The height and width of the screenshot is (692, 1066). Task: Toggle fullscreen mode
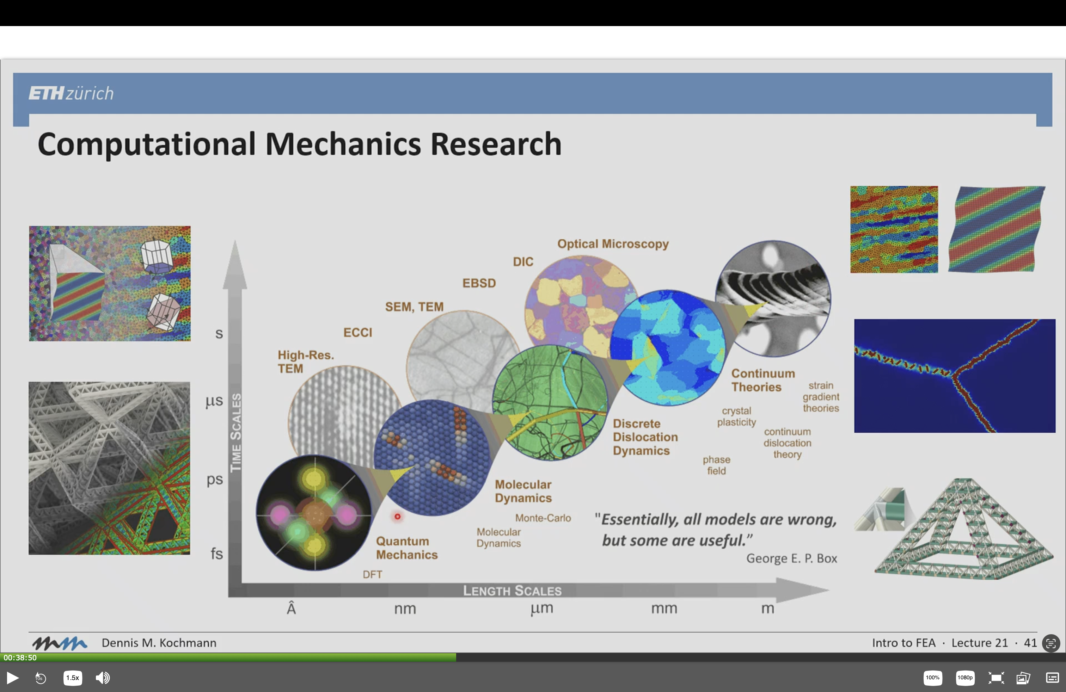(x=996, y=678)
